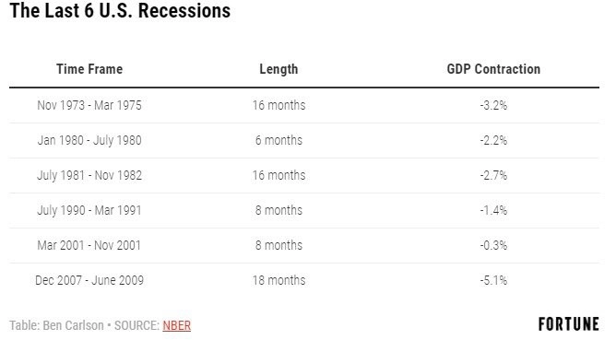Select the -0.3% GDP contraction value

click(493, 245)
